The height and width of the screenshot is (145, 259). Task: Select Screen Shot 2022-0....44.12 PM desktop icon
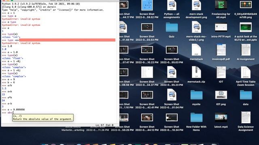pyautogui.click(x=147, y=117)
